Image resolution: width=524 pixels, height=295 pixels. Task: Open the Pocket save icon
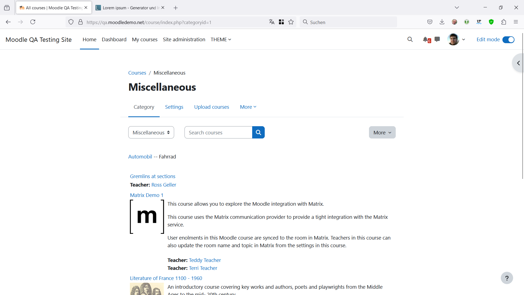pyautogui.click(x=430, y=22)
